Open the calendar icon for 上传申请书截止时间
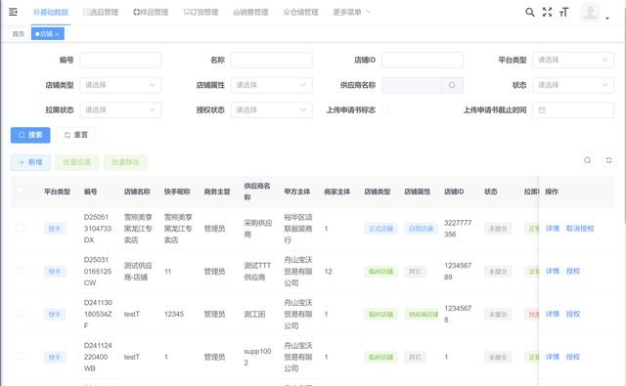The width and height of the screenshot is (626, 386). 542,110
